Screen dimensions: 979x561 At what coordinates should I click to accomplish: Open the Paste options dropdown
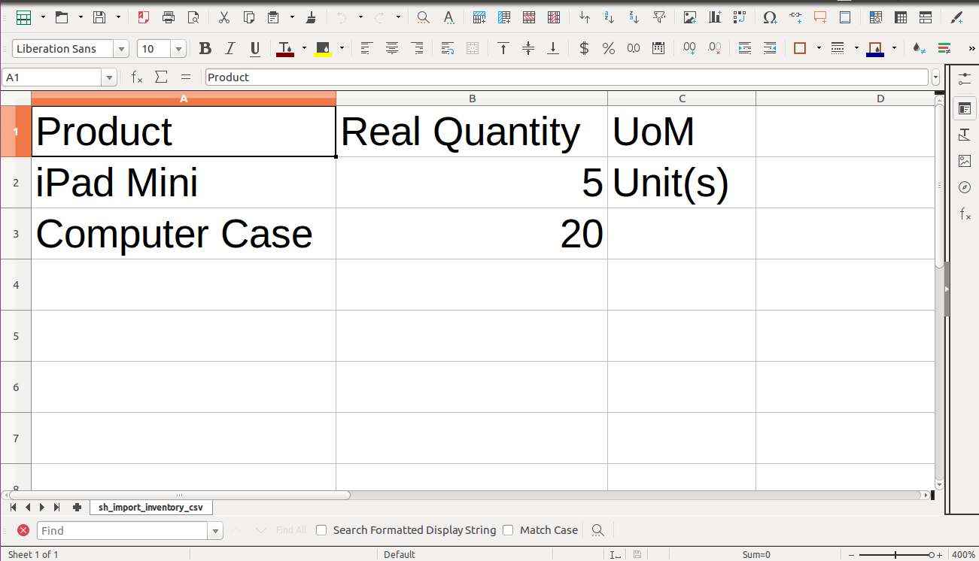[292, 17]
